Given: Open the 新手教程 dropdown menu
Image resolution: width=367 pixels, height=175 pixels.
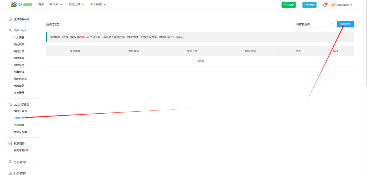Looking at the screenshot, I should [x=98, y=4].
